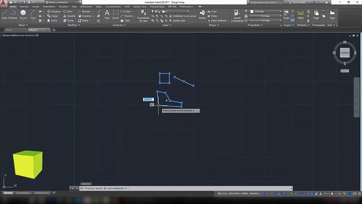Screen dimensions: 362x204
Task: Open the Insertar ribbon tab
Action: click(24, 7)
